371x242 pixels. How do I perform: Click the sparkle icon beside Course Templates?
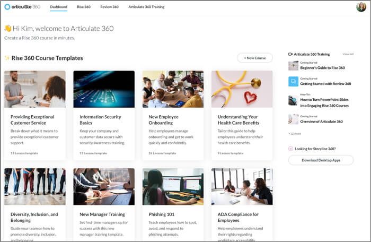(7, 58)
